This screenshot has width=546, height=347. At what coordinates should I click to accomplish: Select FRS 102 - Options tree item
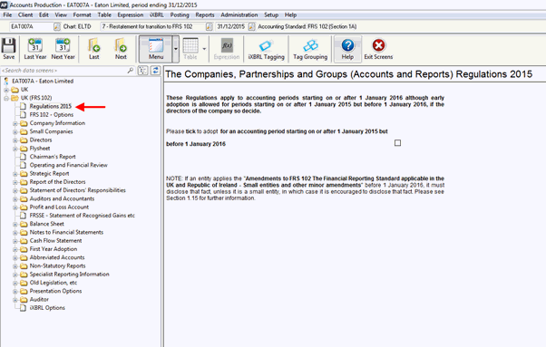52,115
